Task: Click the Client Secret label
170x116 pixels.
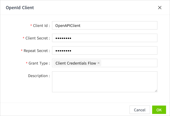Action: [x=38, y=38]
